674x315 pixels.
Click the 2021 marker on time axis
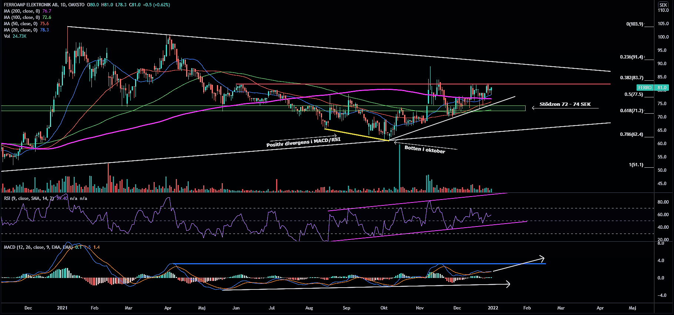coord(62,308)
